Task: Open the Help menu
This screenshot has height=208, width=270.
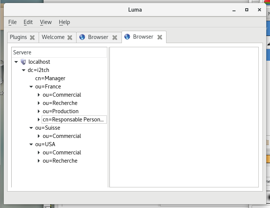Action: coord(64,22)
